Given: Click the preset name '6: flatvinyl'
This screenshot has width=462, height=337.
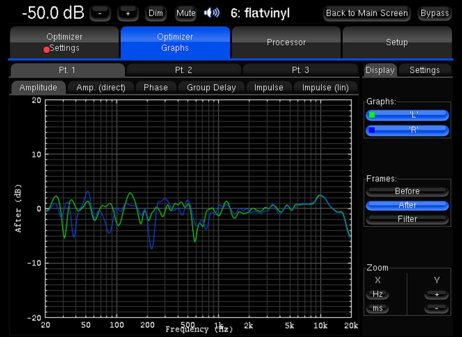Looking at the screenshot, I should (260, 13).
